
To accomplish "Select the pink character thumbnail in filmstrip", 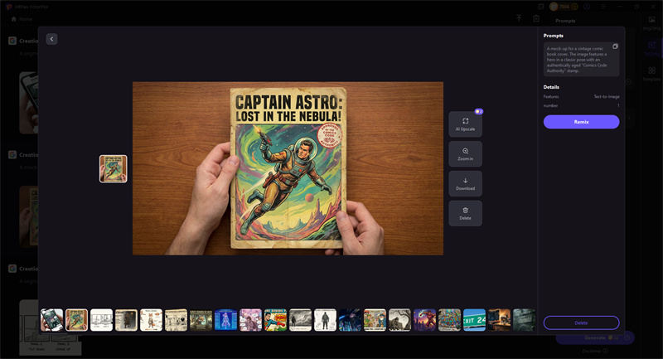I will 250,320.
